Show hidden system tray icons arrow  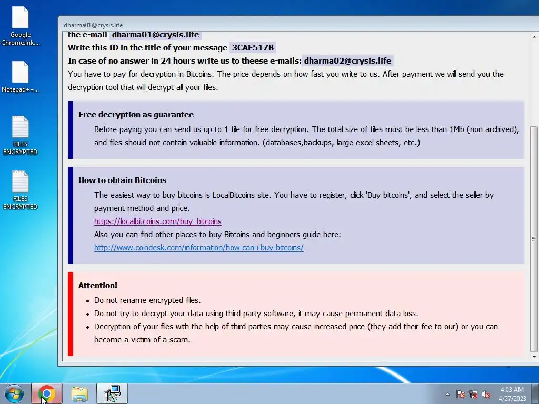(447, 394)
